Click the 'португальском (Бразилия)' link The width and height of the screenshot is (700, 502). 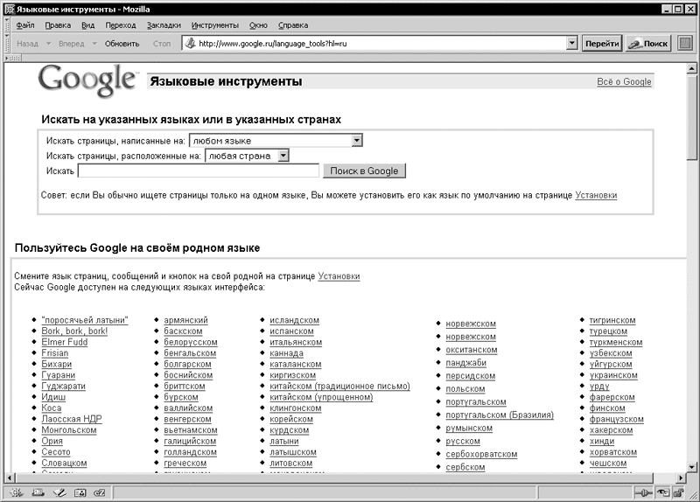click(x=500, y=415)
